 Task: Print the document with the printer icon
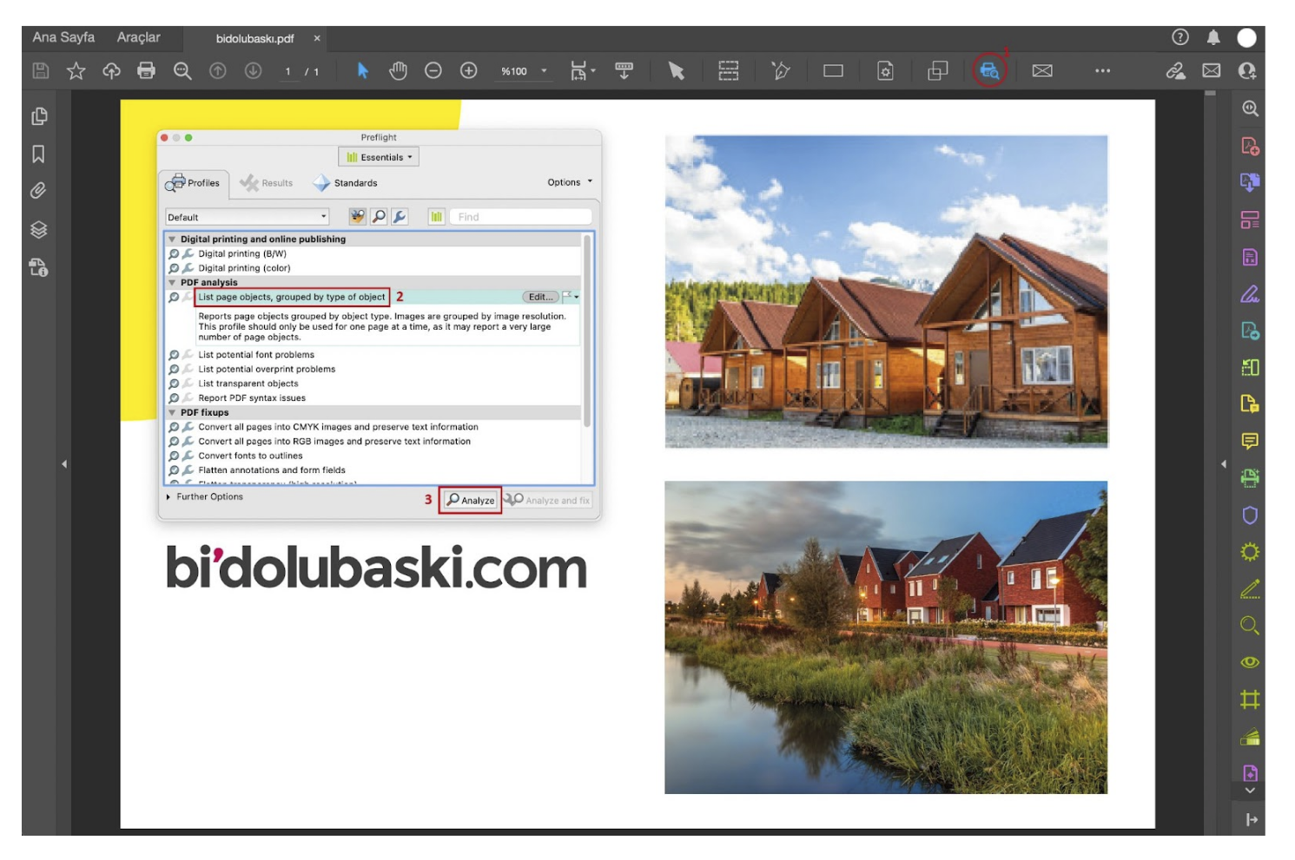(x=147, y=71)
